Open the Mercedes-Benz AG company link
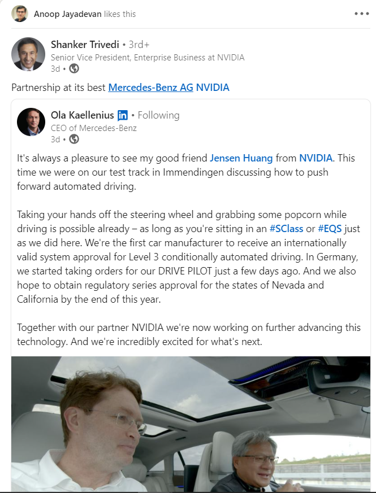This screenshot has height=493, width=376. point(150,88)
